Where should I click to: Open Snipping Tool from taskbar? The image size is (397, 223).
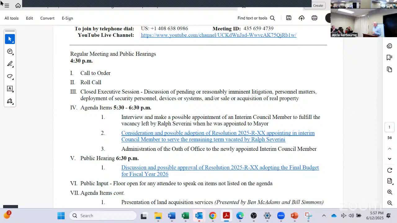(308, 216)
